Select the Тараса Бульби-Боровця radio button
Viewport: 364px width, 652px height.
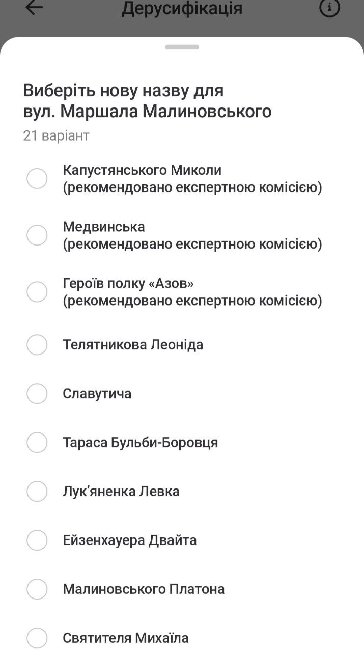coord(37,443)
